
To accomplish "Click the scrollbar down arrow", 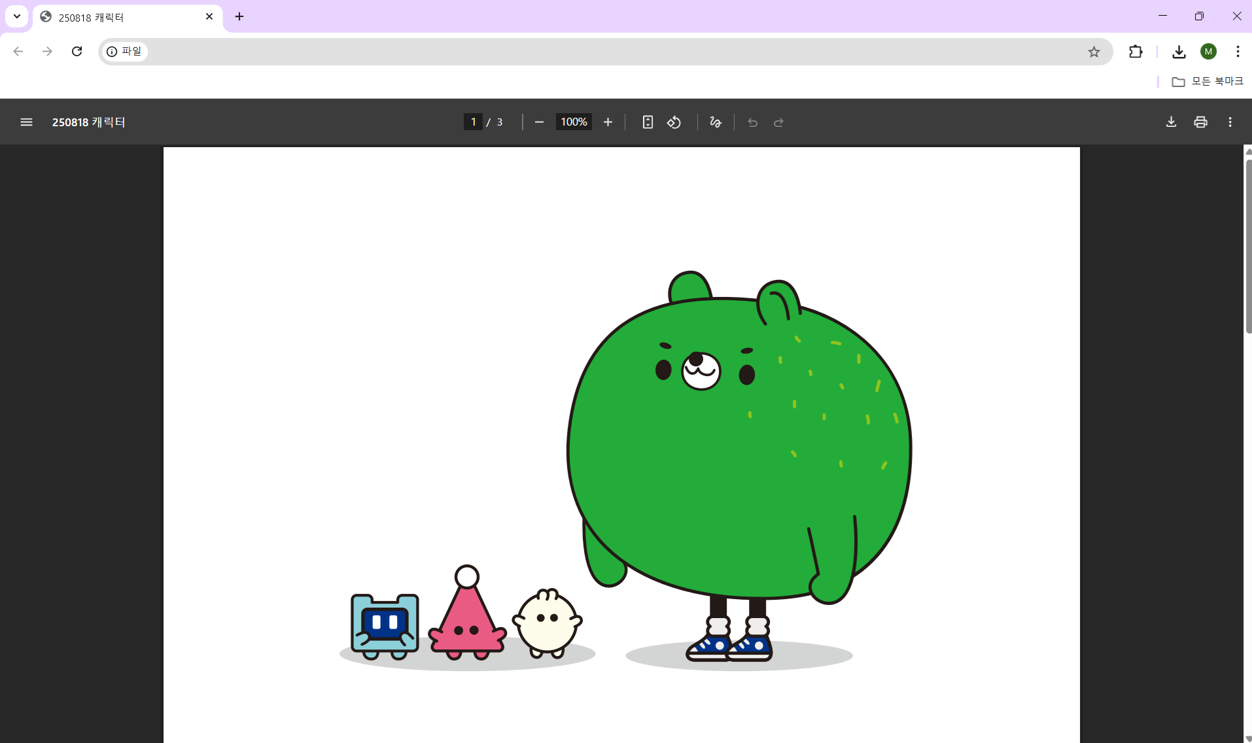I will (1248, 738).
